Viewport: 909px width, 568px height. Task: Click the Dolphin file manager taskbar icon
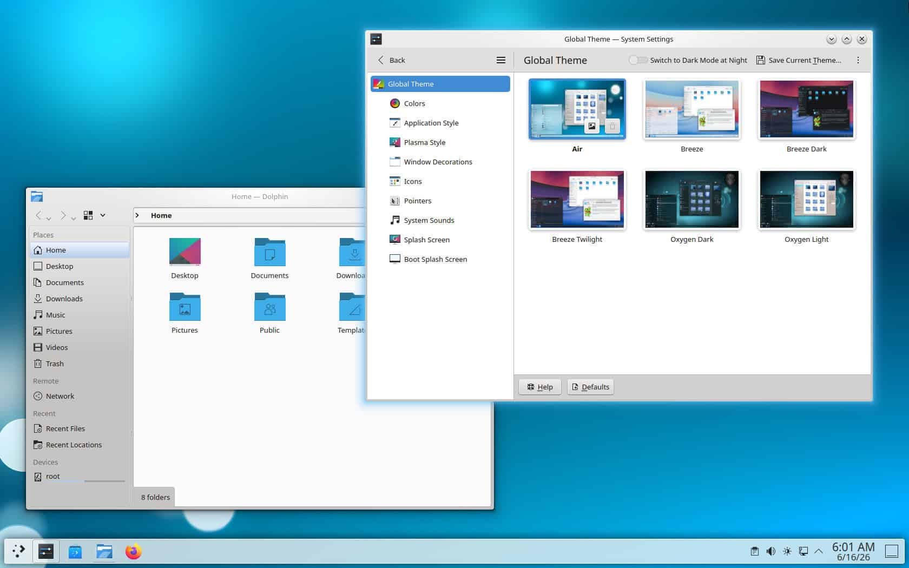[104, 551]
